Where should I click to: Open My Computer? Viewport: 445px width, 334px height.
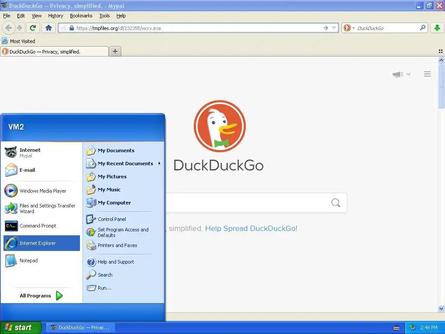point(124,203)
